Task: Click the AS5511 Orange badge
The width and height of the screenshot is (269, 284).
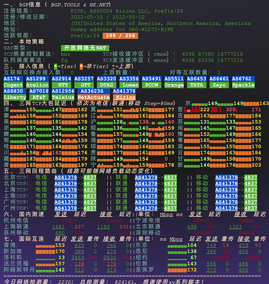Action: [174, 82]
